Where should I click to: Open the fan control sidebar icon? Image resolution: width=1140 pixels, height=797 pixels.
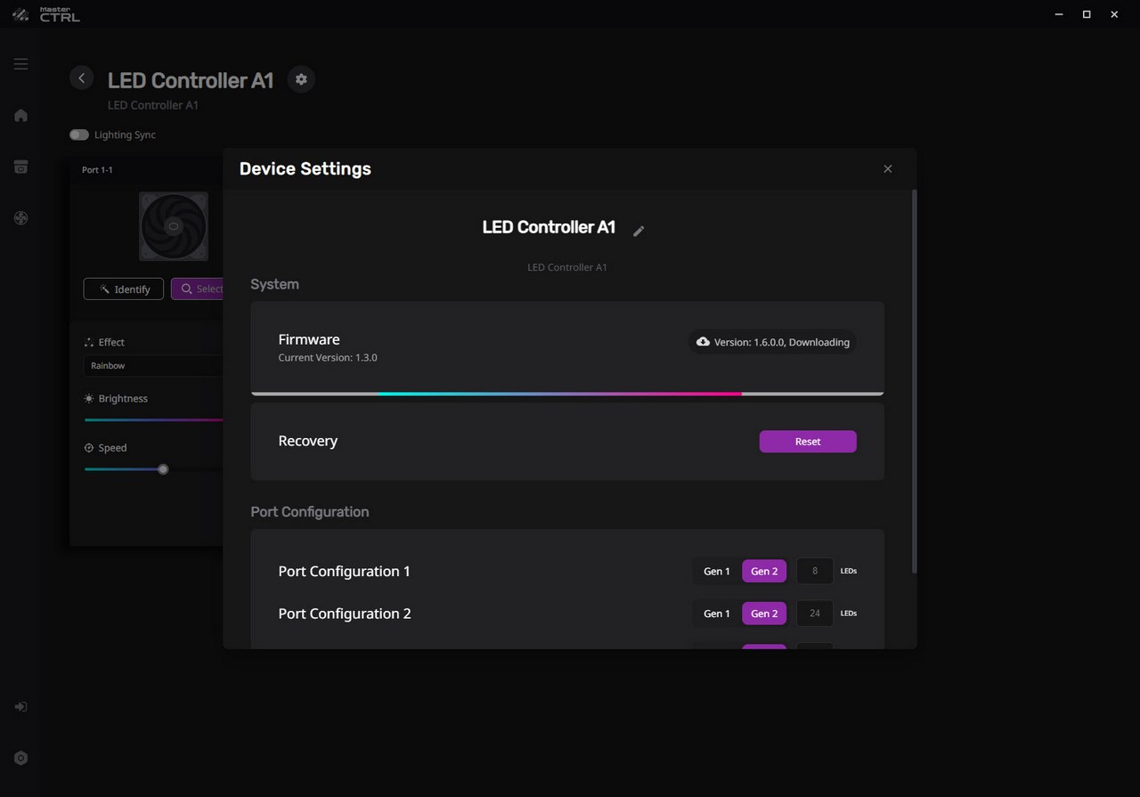click(x=20, y=218)
